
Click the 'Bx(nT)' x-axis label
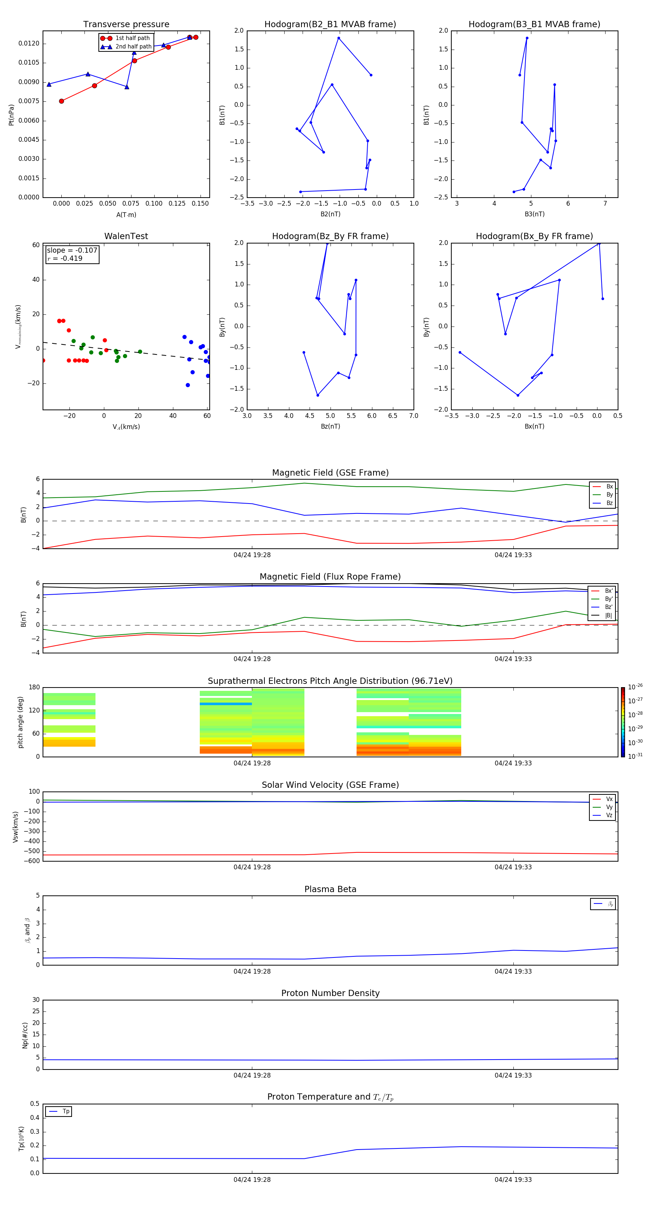(534, 427)
